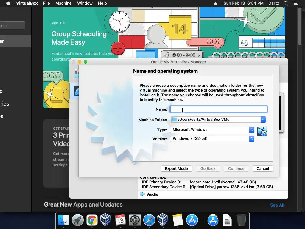Image resolution: width=305 pixels, height=229 pixels.
Task: Click into the Name text field
Action: click(218, 109)
